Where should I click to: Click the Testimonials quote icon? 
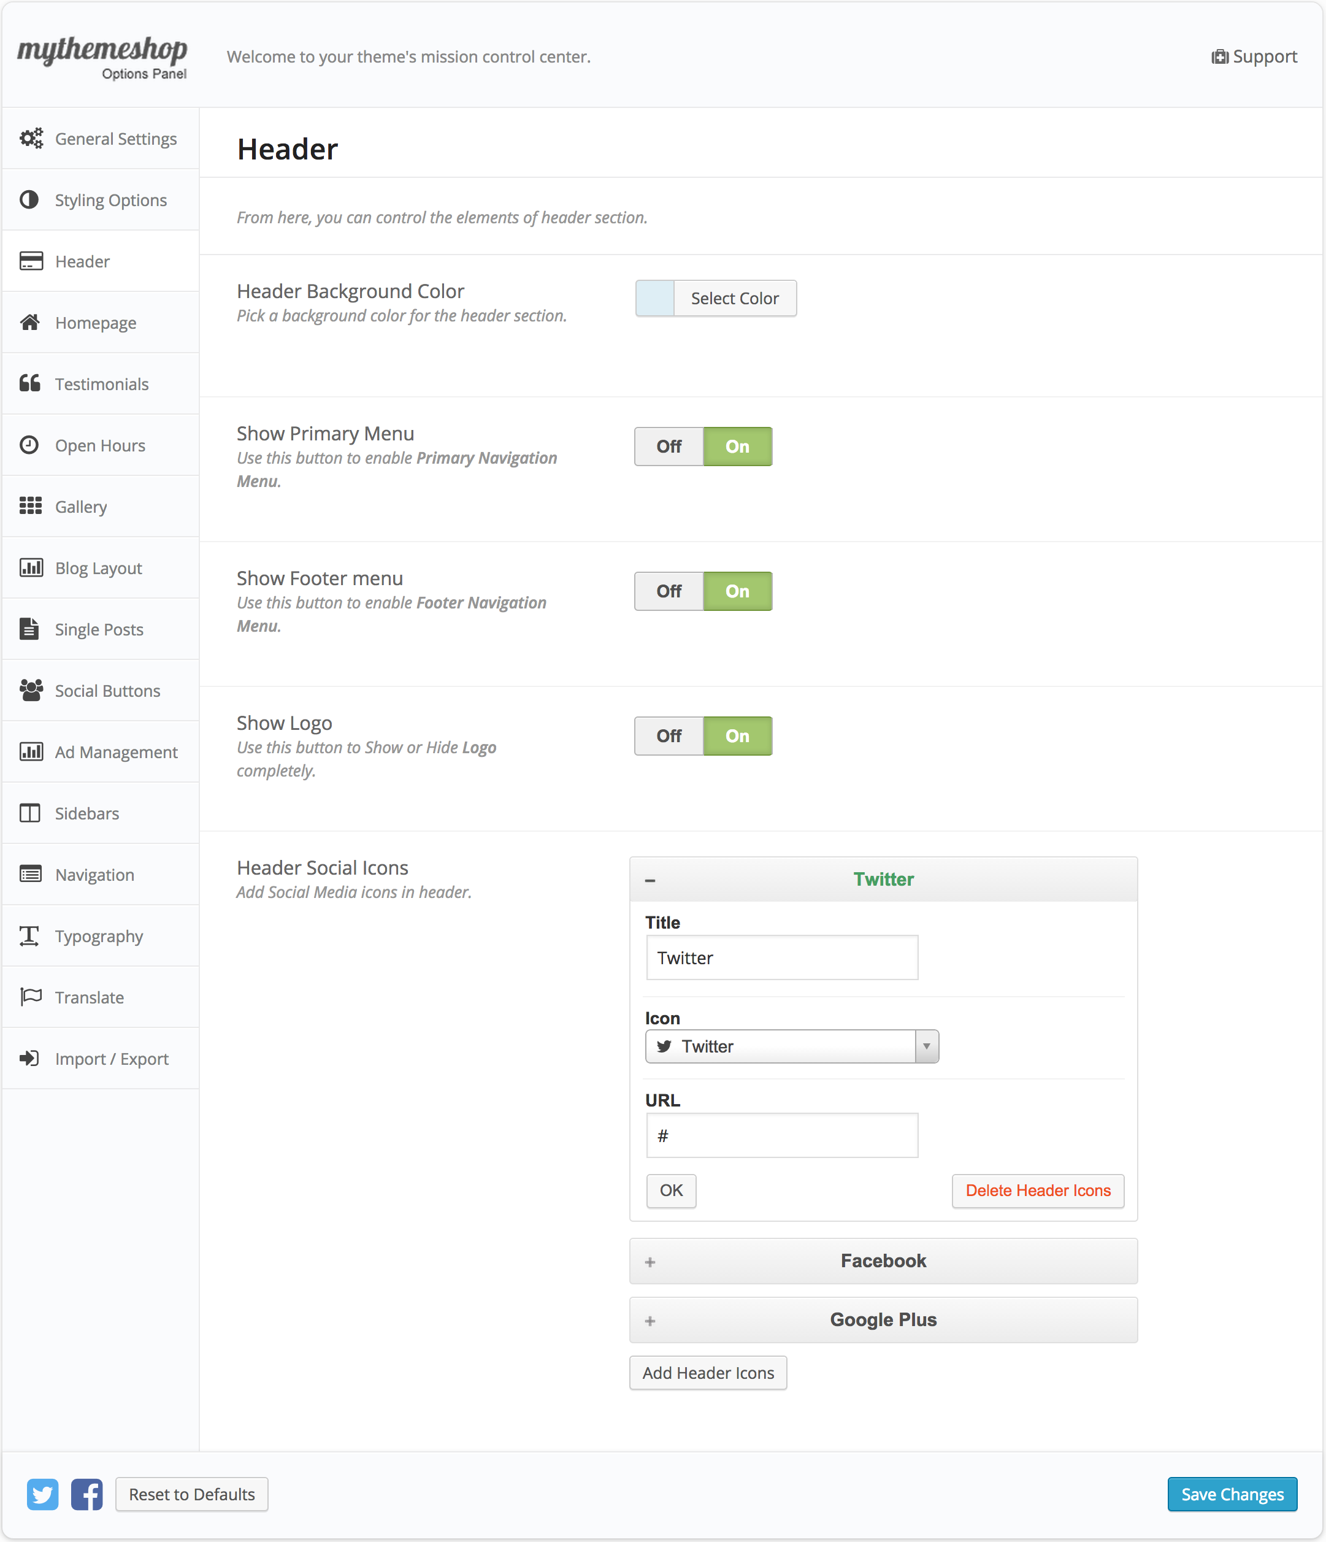31,383
